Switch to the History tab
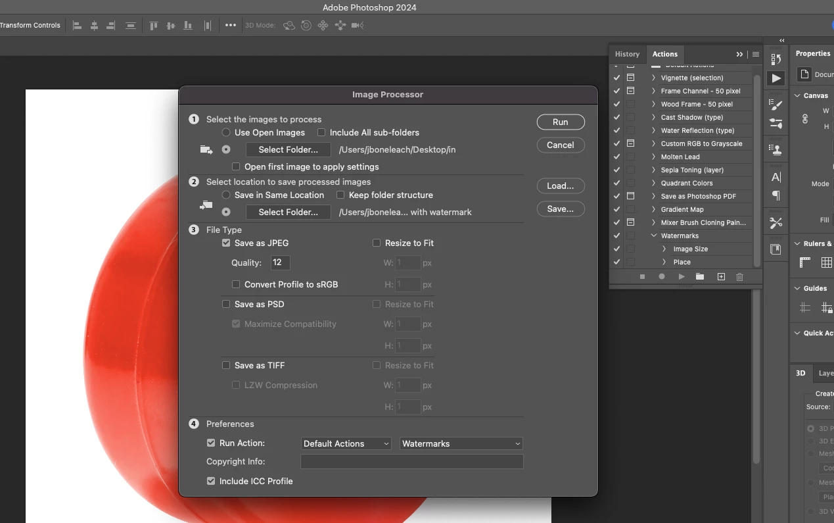This screenshot has width=834, height=523. click(627, 54)
